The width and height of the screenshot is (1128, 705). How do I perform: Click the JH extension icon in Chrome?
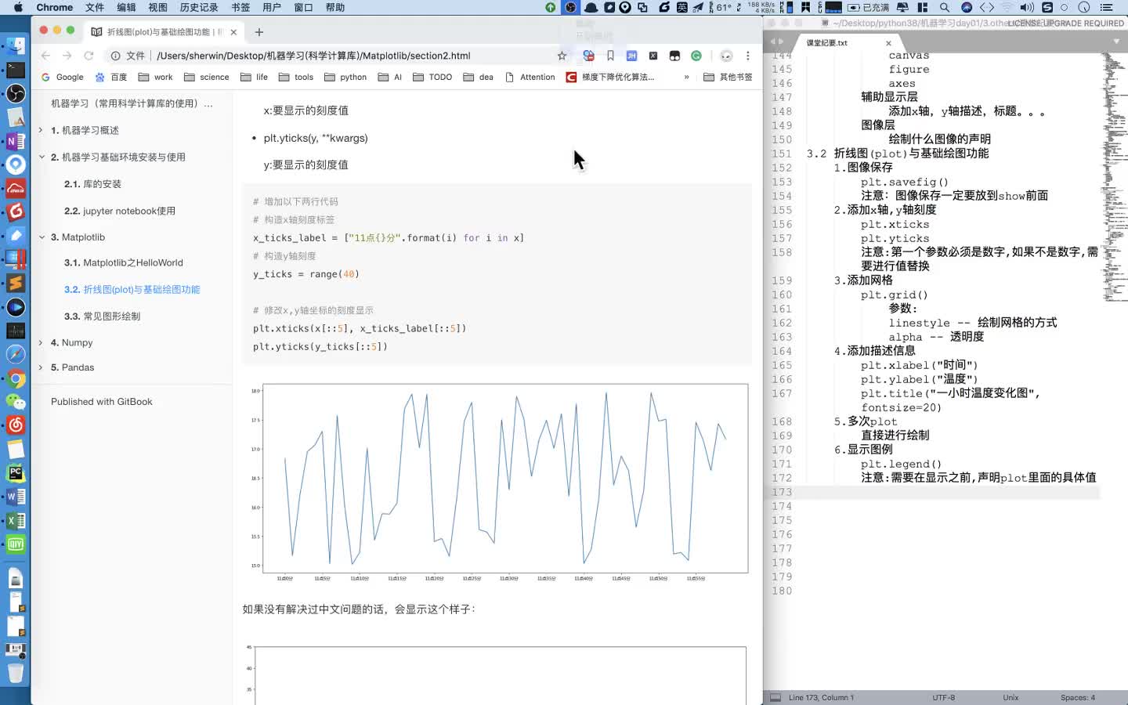point(631,56)
